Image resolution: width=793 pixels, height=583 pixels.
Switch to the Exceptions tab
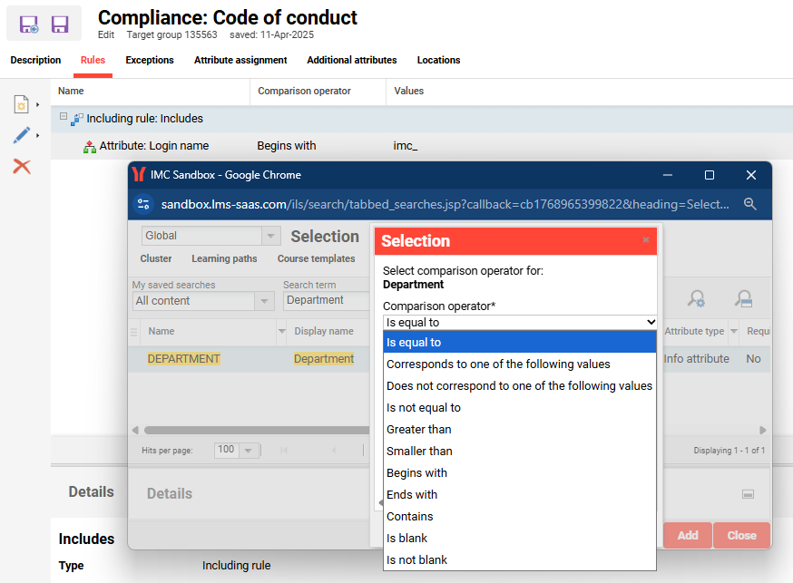click(x=150, y=60)
